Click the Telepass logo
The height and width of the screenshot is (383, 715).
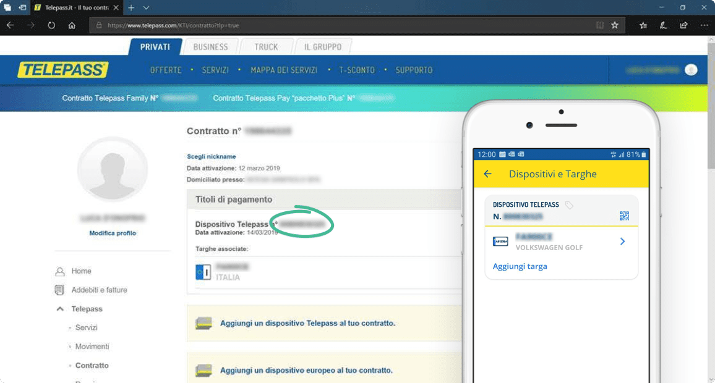63,70
